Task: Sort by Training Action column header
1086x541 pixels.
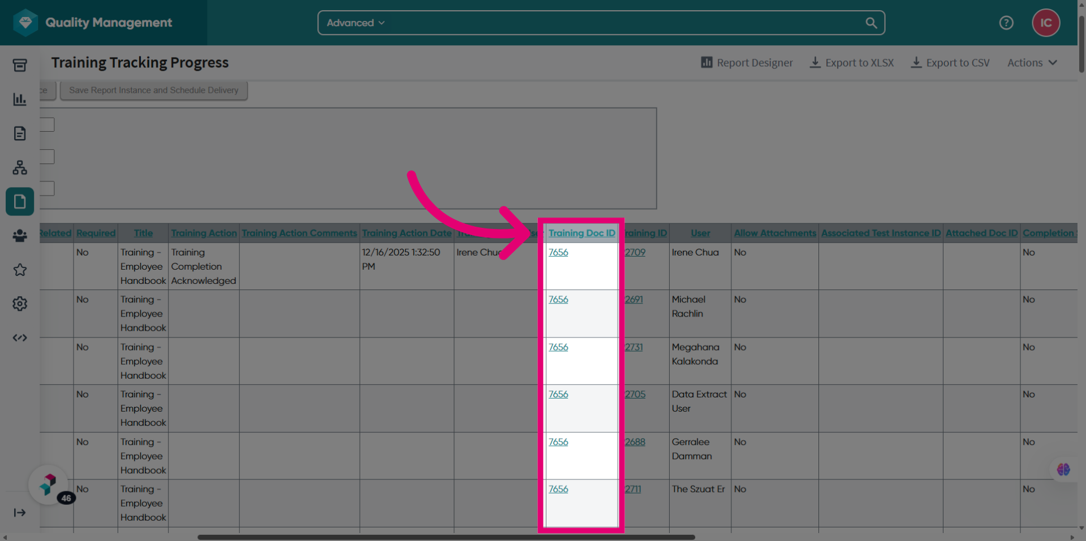Action: pyautogui.click(x=204, y=233)
